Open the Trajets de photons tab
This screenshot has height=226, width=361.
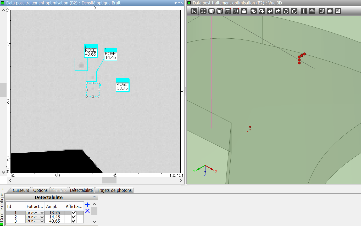pyautogui.click(x=114, y=190)
